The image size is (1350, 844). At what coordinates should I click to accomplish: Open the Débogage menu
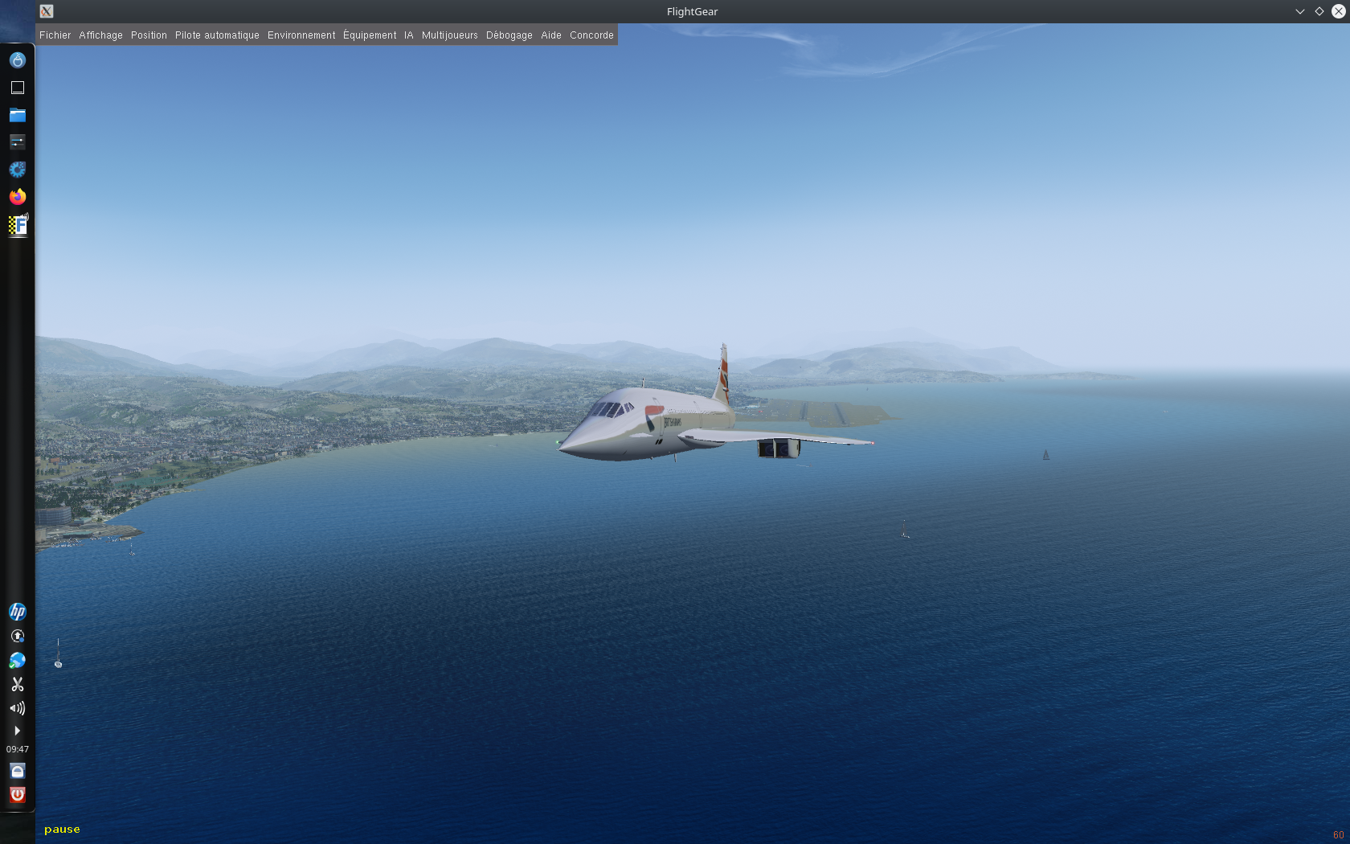point(509,35)
